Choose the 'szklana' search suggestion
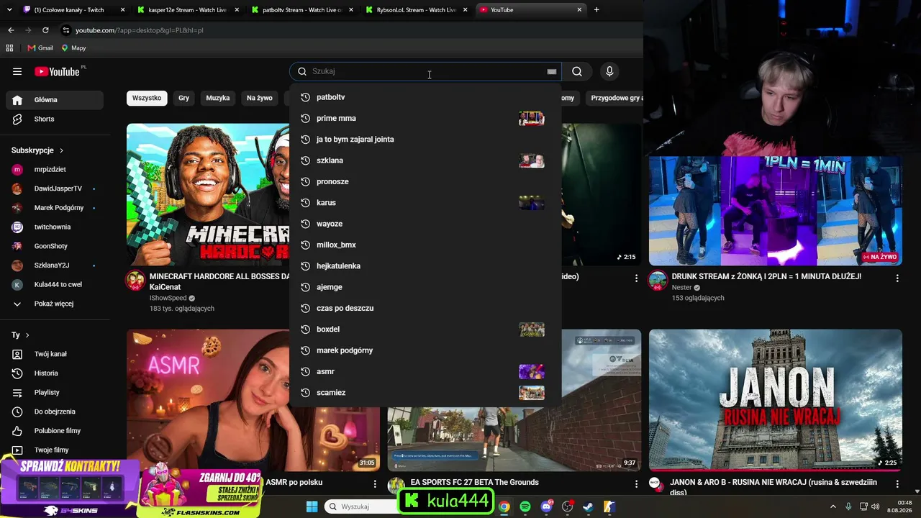Image resolution: width=921 pixels, height=518 pixels. pos(425,160)
